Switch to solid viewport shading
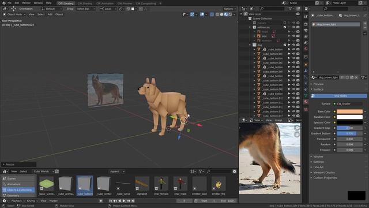Image resolution: width=369 pixels, height=208 pixels. pyautogui.click(x=221, y=14)
